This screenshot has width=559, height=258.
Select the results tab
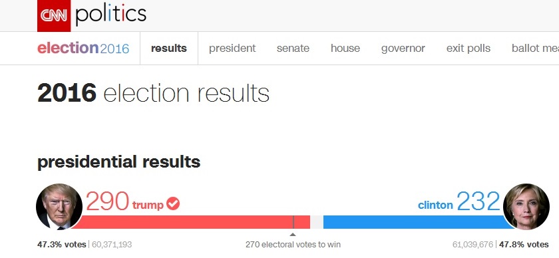[169, 48]
